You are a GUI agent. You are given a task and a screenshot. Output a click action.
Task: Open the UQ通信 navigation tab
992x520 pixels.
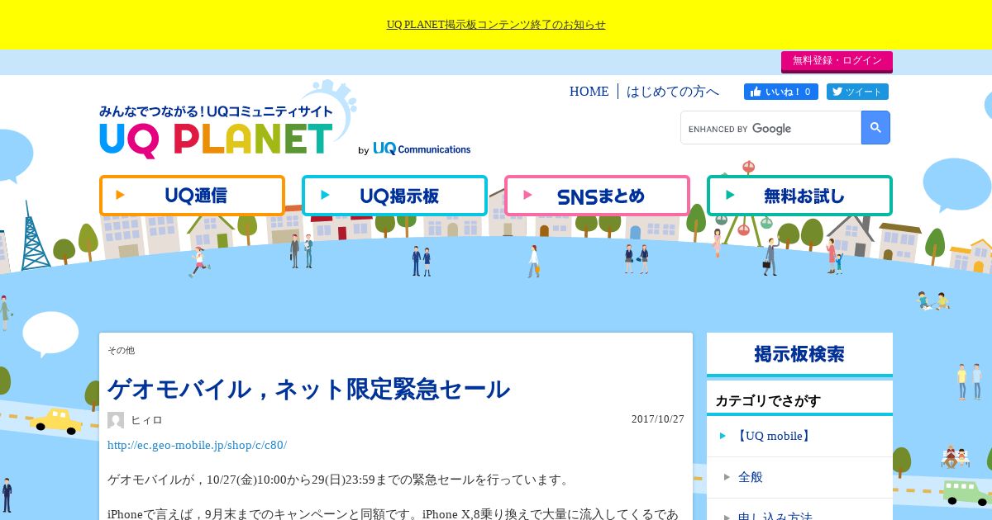point(192,196)
